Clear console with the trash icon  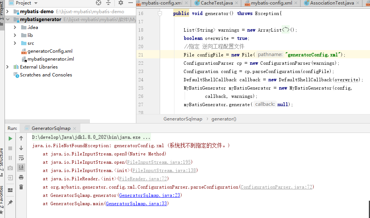[21, 187]
